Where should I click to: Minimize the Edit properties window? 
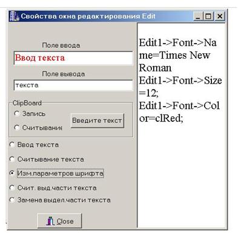tap(198, 16)
